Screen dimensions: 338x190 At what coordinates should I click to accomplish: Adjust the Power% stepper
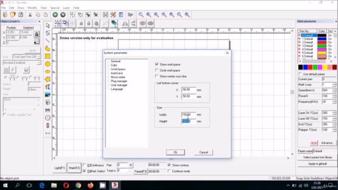pyautogui.click(x=334, y=96)
